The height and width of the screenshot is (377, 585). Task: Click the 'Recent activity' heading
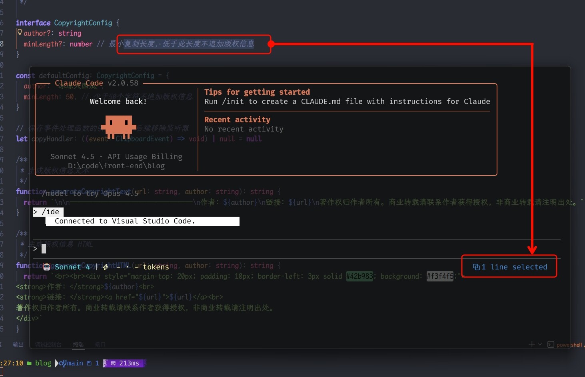[x=237, y=120]
